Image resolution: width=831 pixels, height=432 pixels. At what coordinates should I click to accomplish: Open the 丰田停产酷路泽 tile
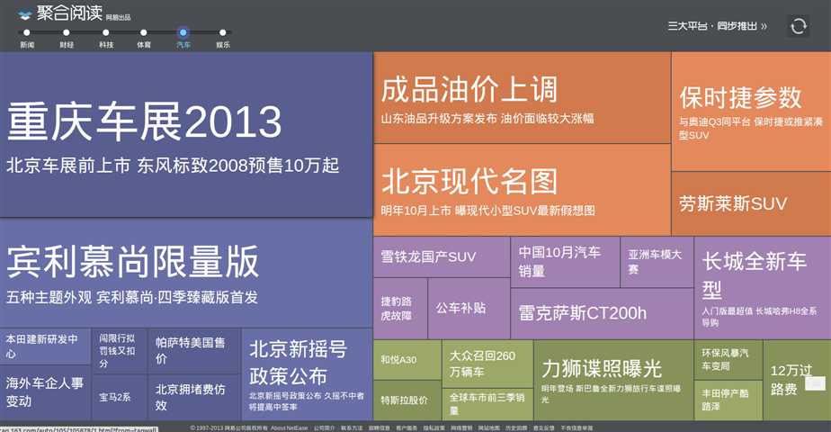click(x=728, y=400)
